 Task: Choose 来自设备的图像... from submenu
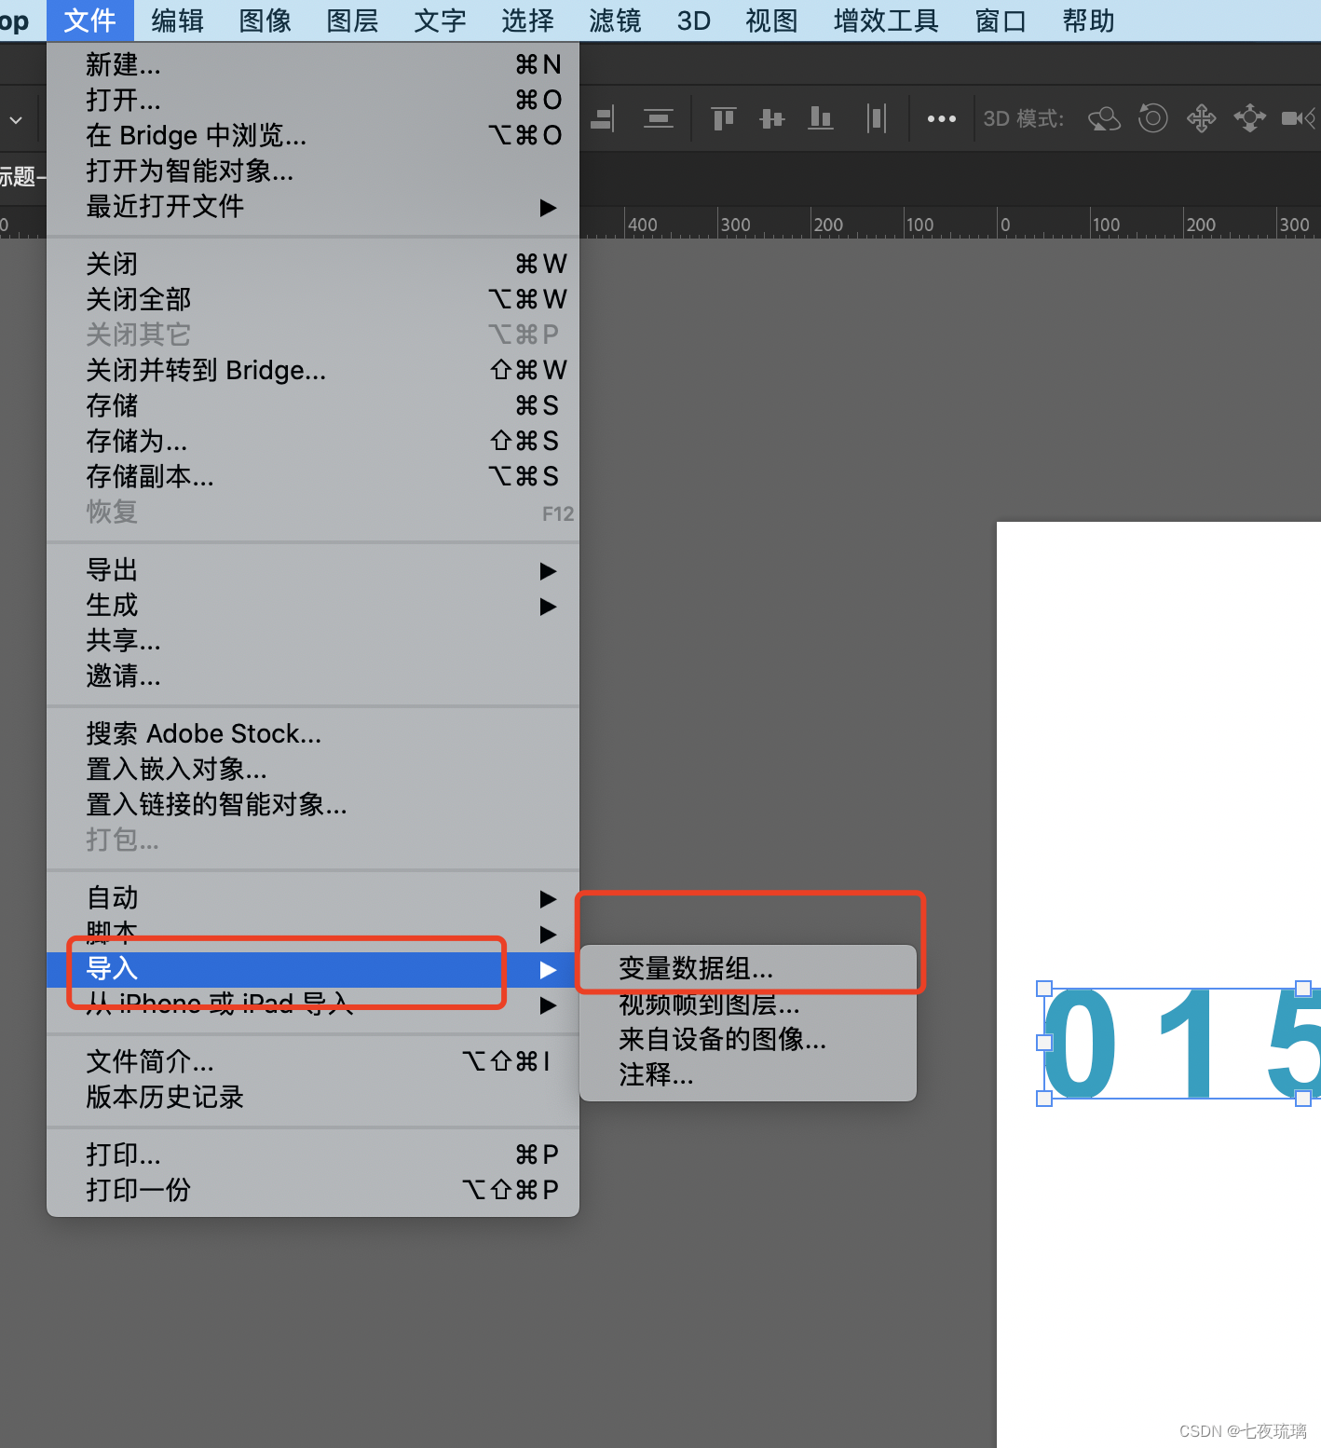pyautogui.click(x=748, y=1040)
